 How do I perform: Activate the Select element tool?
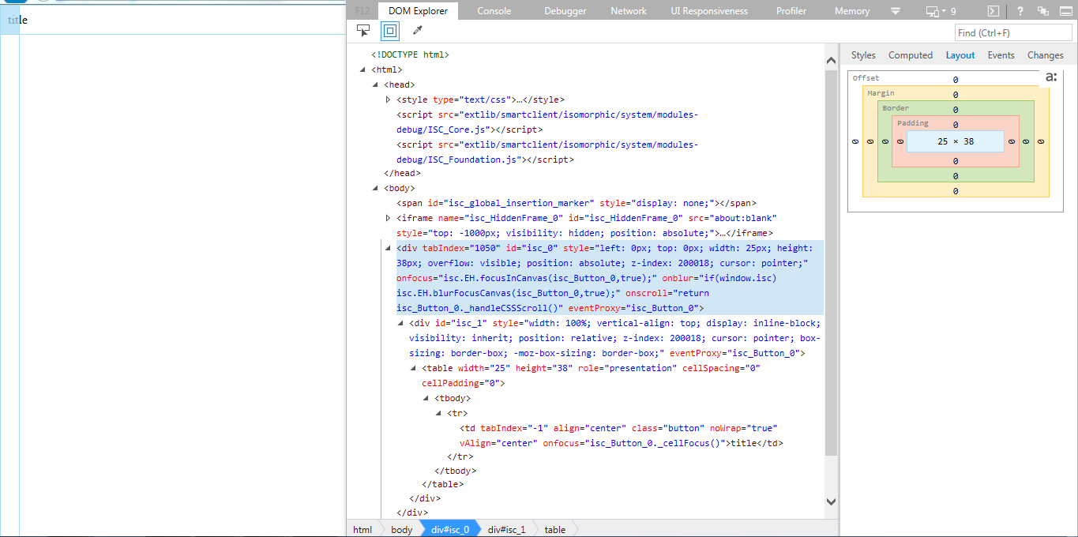[363, 31]
